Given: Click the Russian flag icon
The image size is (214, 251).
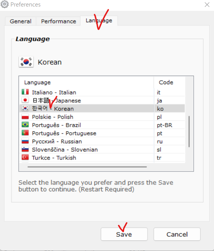Looking at the screenshot, I should pos(25,141).
